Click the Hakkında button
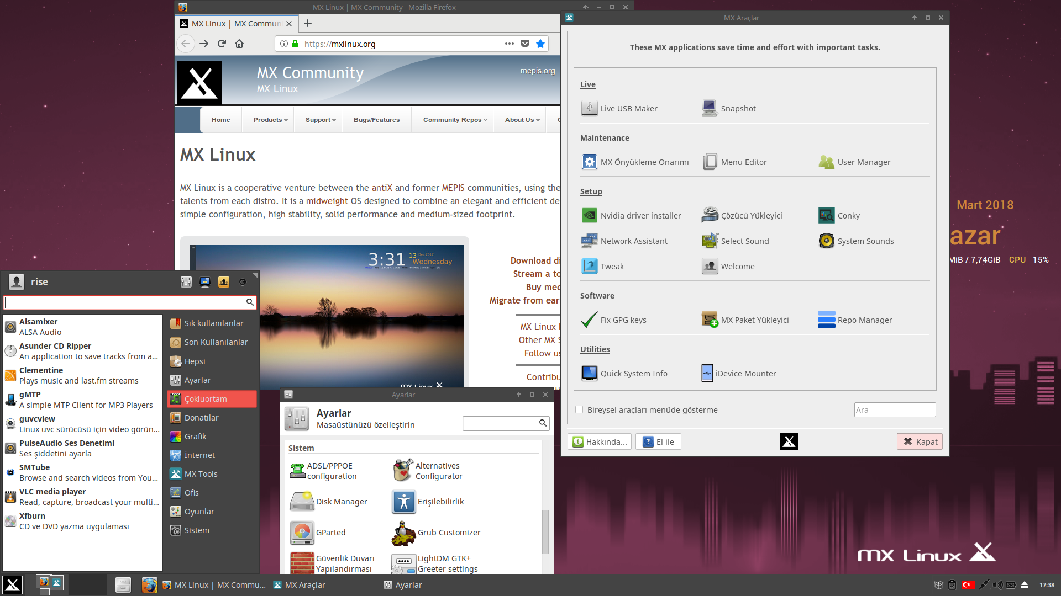This screenshot has width=1061, height=596. pos(600,441)
